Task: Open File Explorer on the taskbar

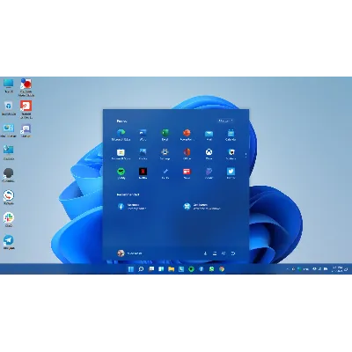Action: click(x=172, y=268)
